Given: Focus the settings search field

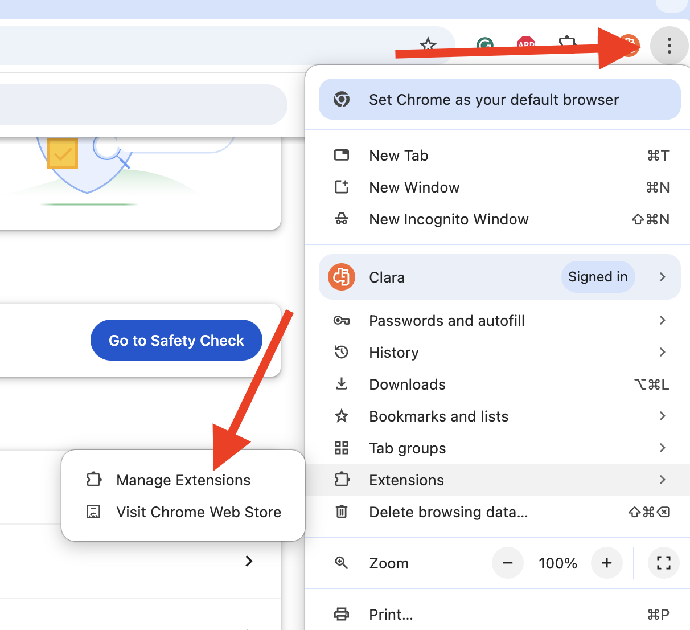Looking at the screenshot, I should point(143,105).
